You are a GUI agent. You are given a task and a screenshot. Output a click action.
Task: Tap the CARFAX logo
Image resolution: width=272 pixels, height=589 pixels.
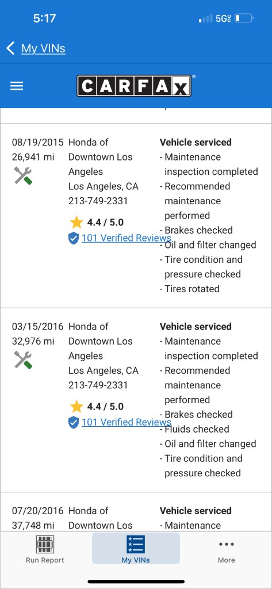pyautogui.click(x=135, y=86)
